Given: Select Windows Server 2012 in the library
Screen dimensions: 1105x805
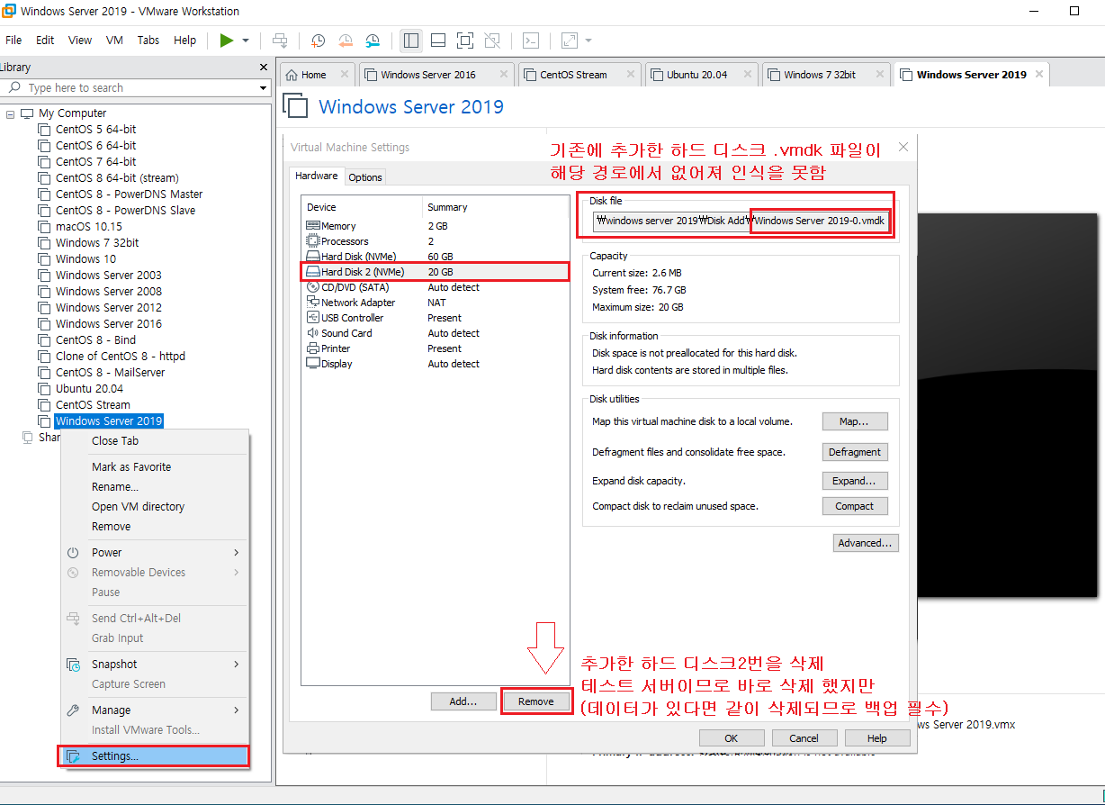Looking at the screenshot, I should point(108,308).
